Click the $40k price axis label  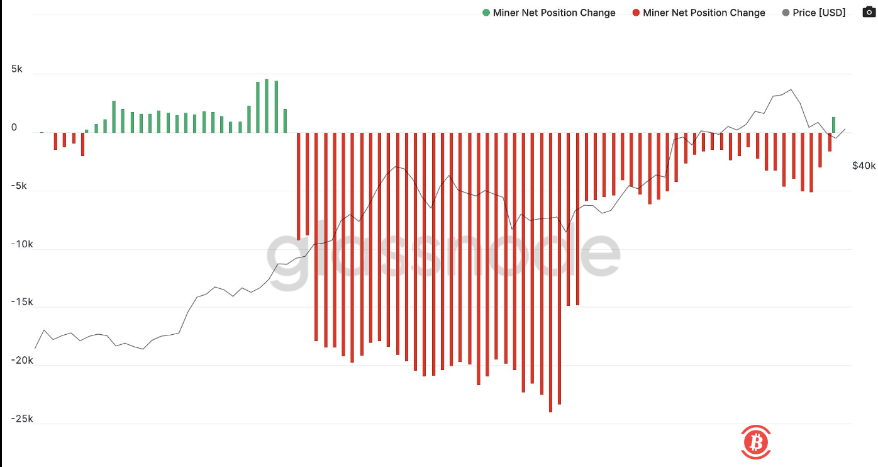pyautogui.click(x=864, y=166)
